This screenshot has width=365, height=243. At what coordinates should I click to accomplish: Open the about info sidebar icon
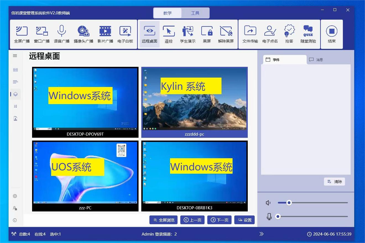(15, 220)
